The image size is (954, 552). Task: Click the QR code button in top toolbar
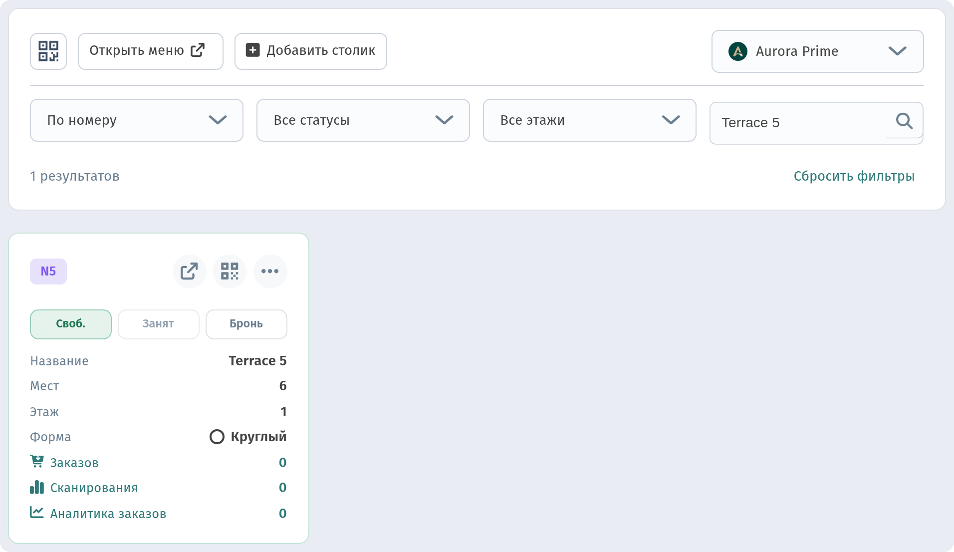[x=48, y=51]
